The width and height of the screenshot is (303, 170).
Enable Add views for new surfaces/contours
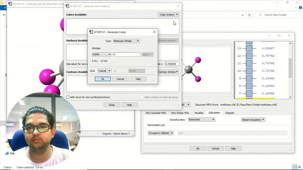(x=68, y=97)
